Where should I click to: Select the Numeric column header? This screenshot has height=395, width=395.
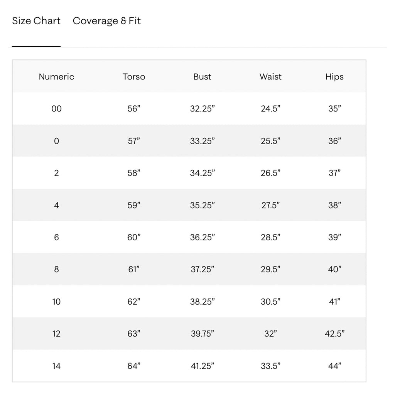(56, 77)
